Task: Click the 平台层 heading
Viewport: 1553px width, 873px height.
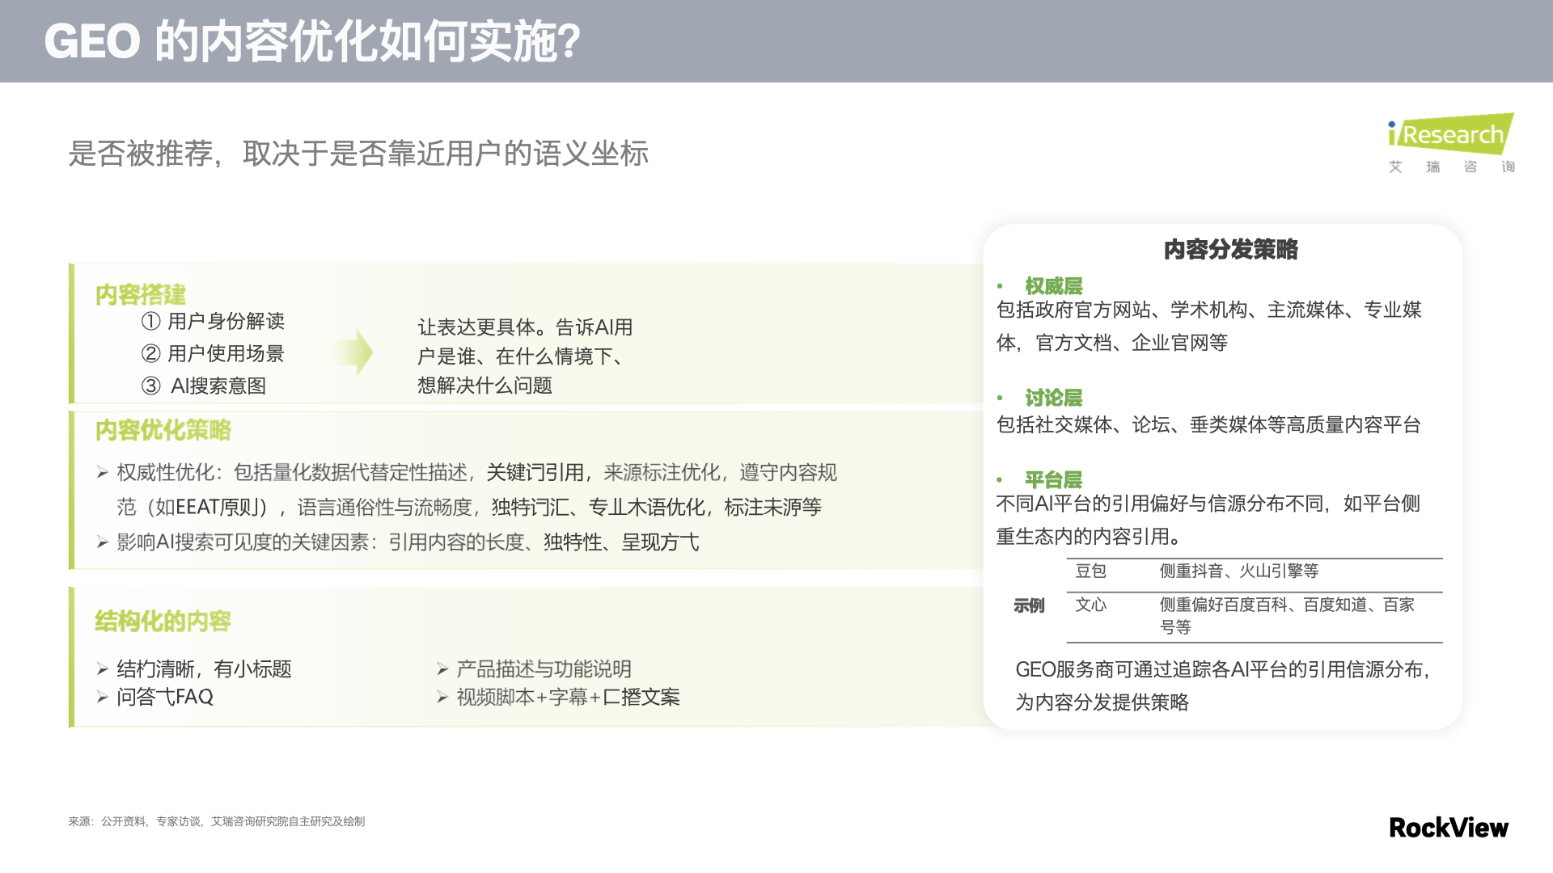Action: [1054, 479]
